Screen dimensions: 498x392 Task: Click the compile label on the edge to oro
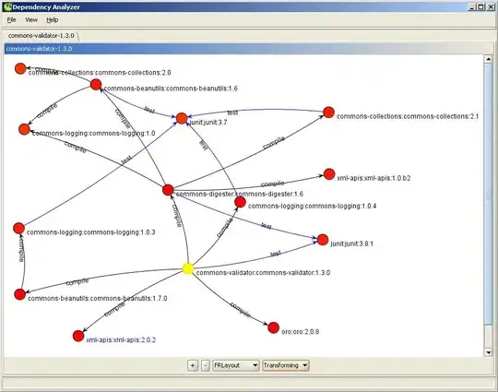pyautogui.click(x=241, y=309)
